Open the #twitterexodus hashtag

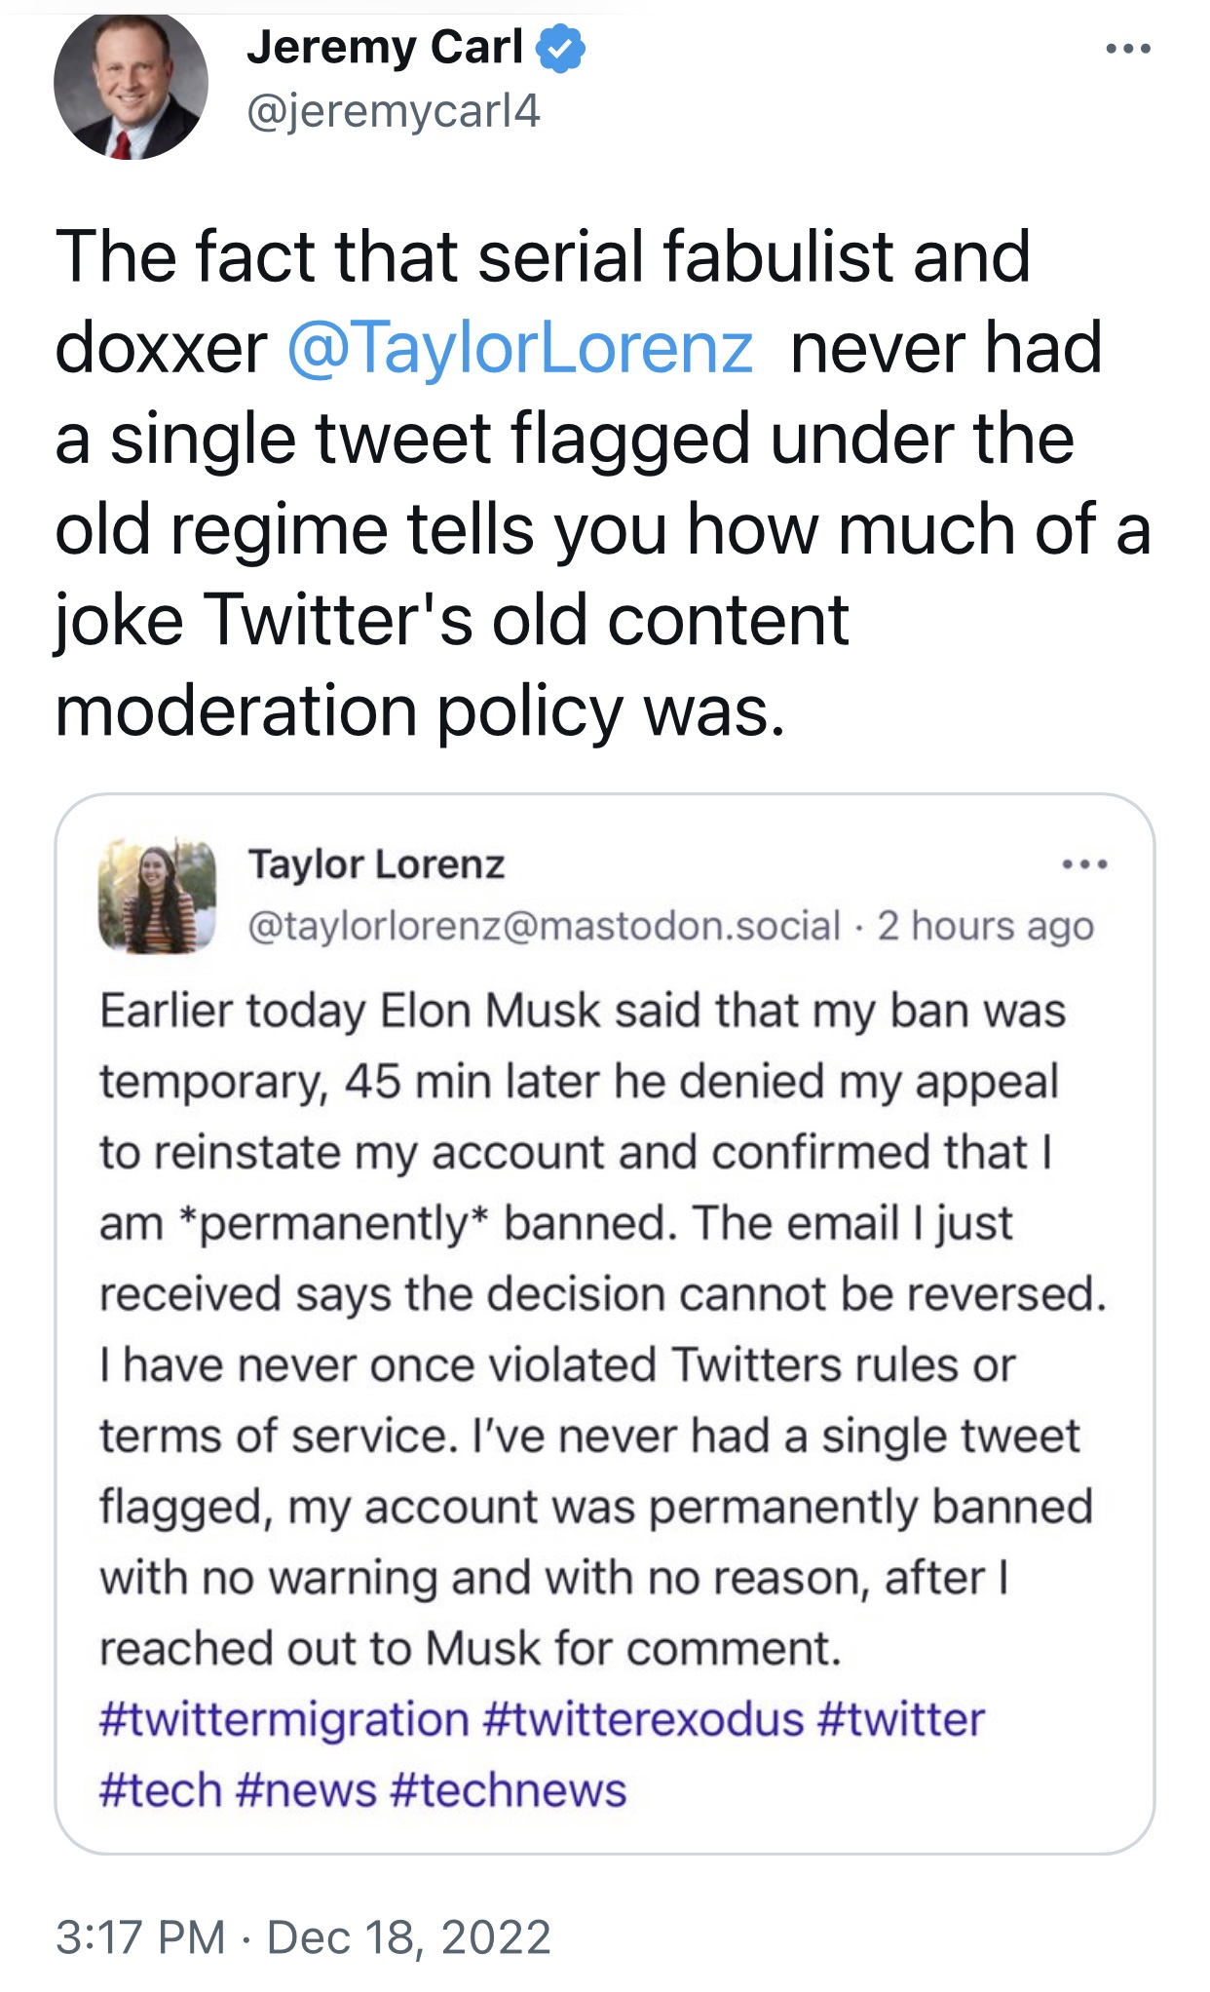point(643,1720)
